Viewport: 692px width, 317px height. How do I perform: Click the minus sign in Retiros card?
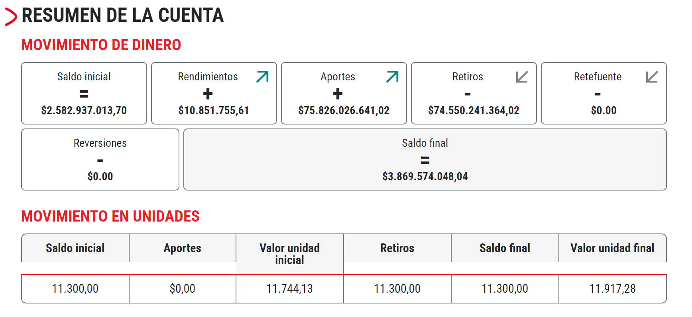[x=468, y=94]
